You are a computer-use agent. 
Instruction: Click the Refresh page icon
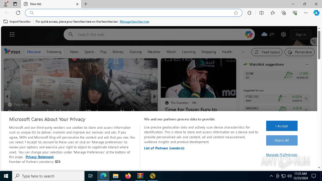(18, 13)
